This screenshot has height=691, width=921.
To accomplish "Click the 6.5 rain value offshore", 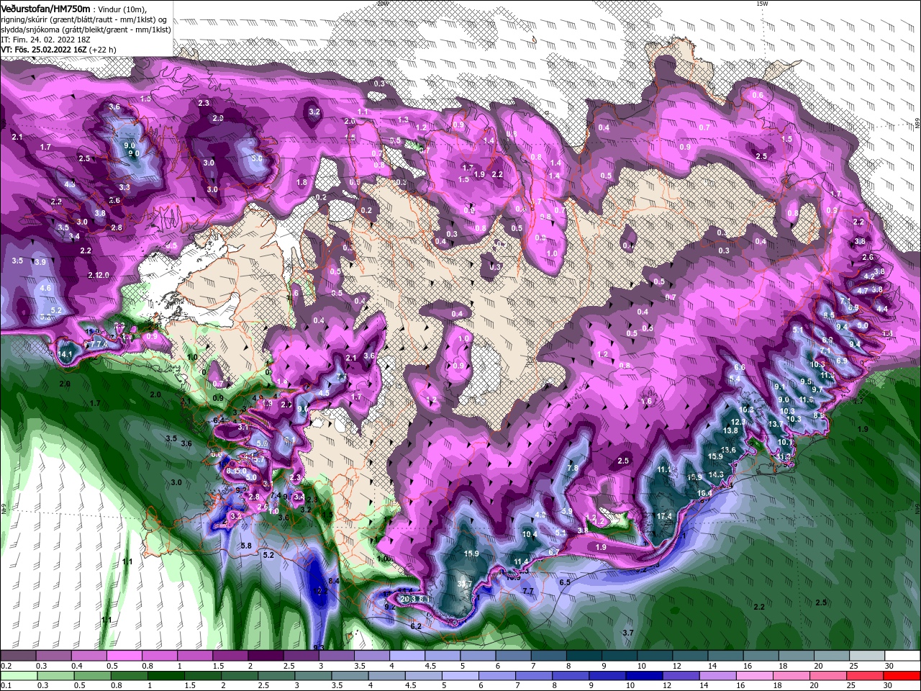I will [565, 582].
